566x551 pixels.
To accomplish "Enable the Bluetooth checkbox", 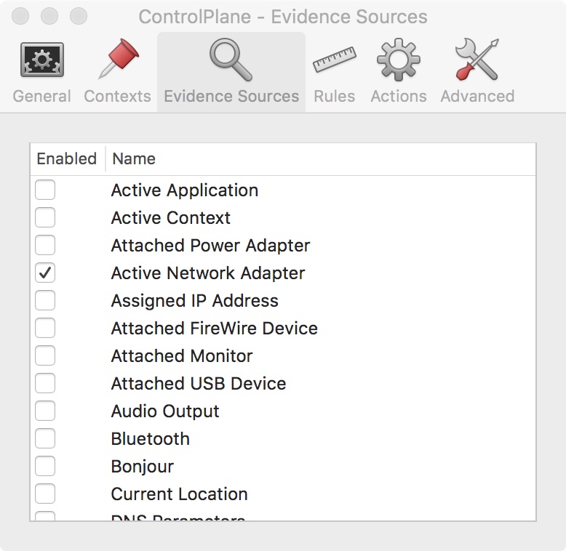I will point(45,438).
